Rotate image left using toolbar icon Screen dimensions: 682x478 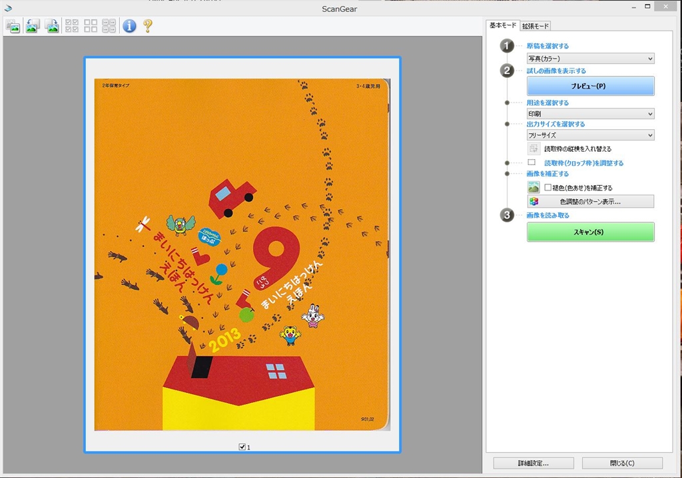[32, 26]
